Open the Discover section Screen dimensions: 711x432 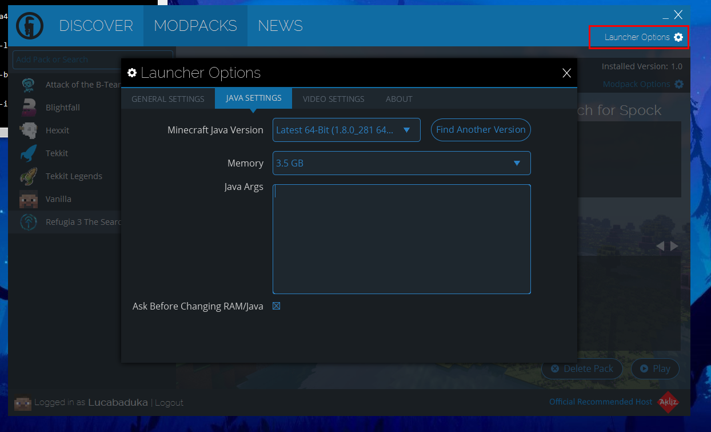pos(96,26)
